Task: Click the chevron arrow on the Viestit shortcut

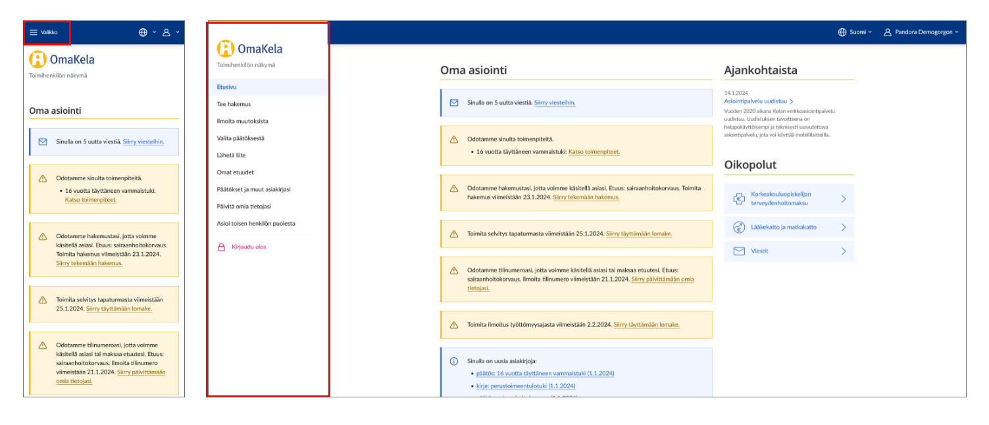Action: click(x=844, y=251)
